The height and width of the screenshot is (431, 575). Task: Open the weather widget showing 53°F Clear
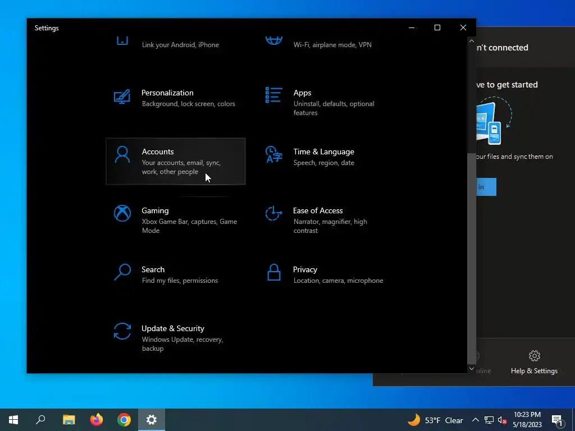tap(435, 420)
